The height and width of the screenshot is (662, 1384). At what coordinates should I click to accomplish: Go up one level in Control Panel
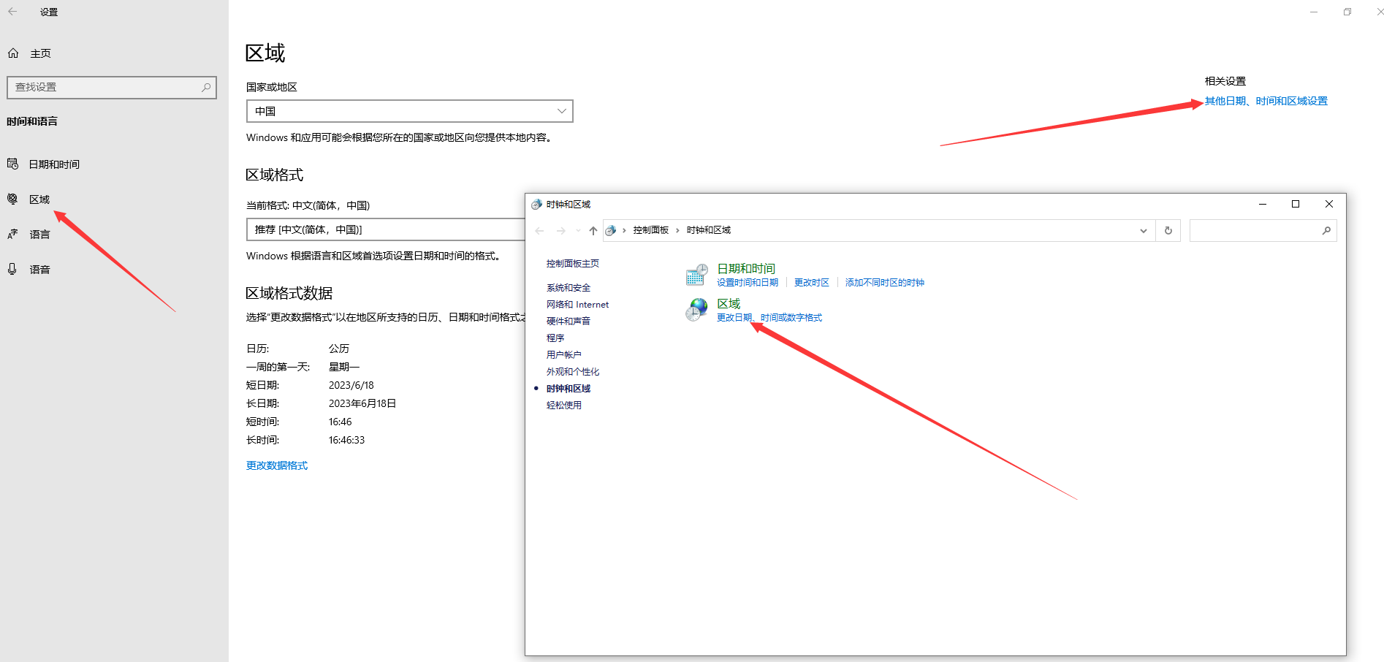pos(593,230)
